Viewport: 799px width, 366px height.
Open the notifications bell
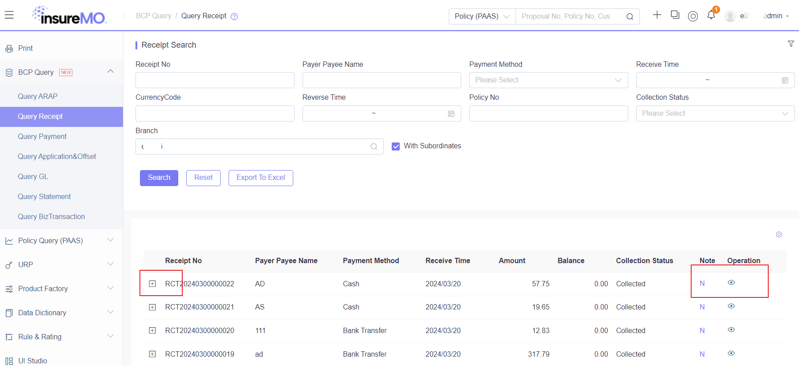[x=711, y=15]
